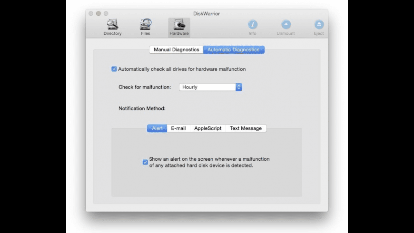414x233 pixels.
Task: Select the Hardware toolbar icon
Action: [x=179, y=28]
